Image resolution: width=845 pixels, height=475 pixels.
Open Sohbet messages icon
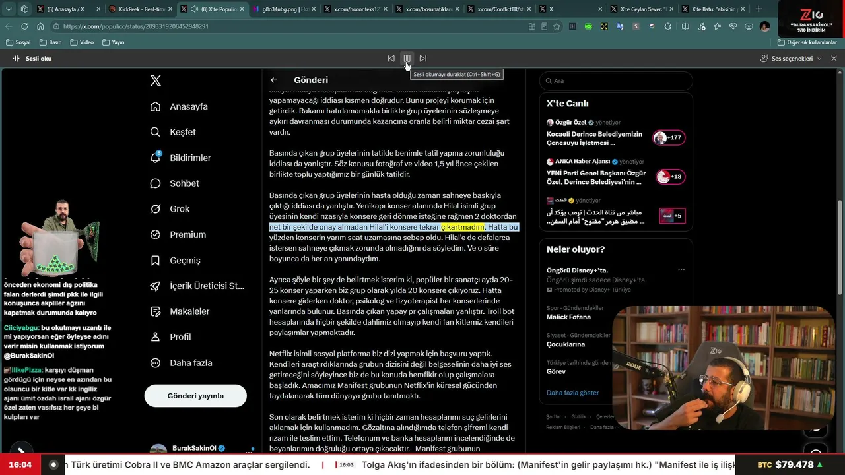pos(155,183)
